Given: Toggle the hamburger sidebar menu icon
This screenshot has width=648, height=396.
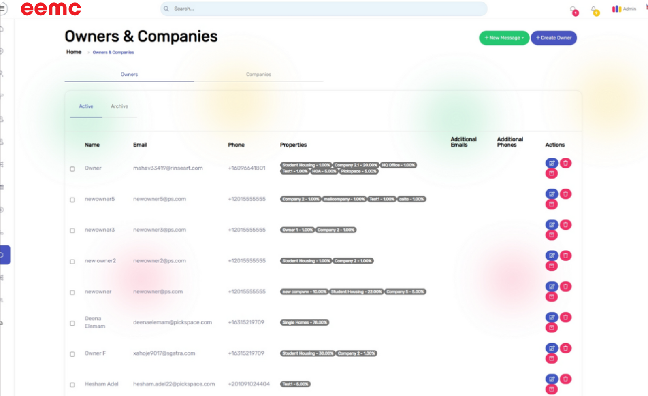Looking at the screenshot, I should (x=2, y=9).
